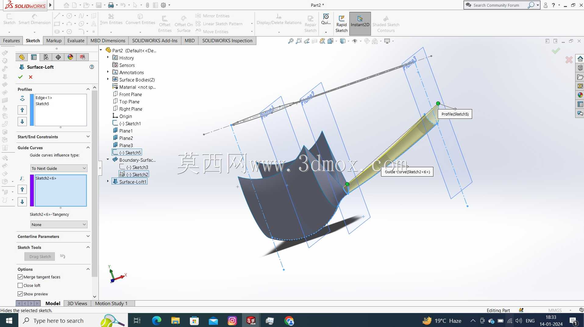Toggle the Show preview checkbox
This screenshot has height=327, width=584.
(20, 294)
